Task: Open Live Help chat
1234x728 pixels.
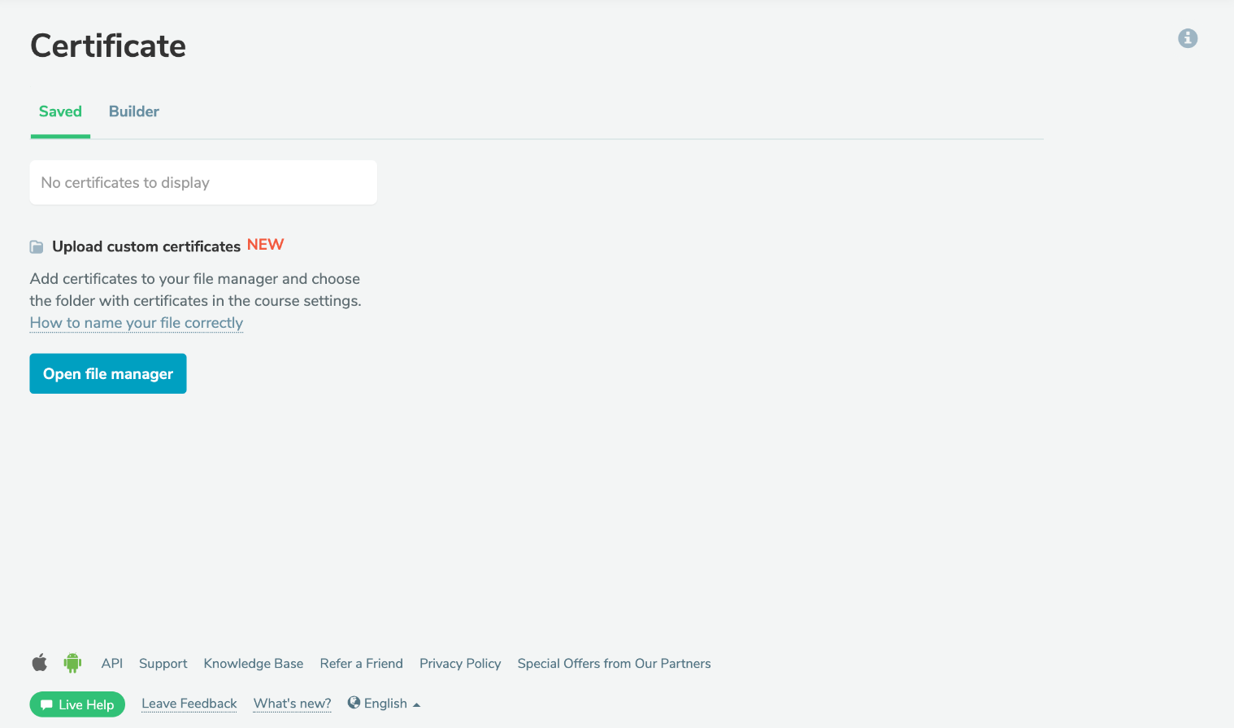Action: (77, 704)
